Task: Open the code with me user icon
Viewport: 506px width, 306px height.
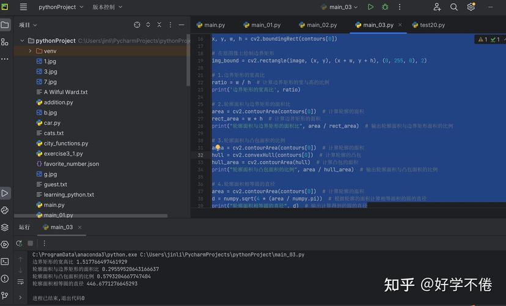Action: point(437,7)
